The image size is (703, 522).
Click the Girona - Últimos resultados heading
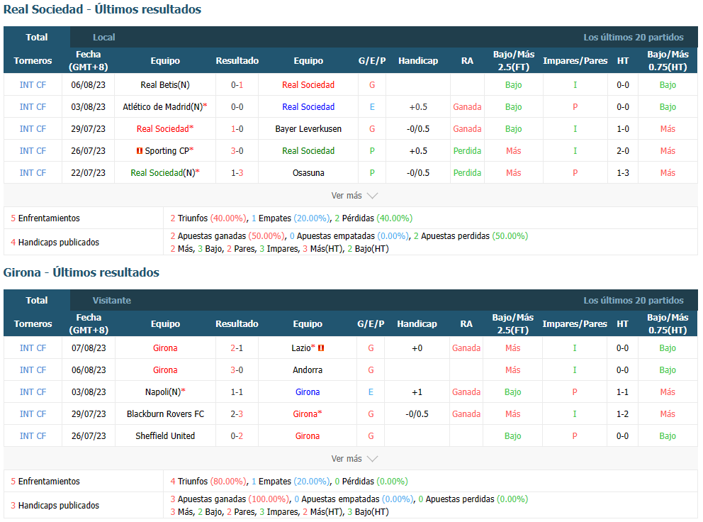click(x=81, y=272)
